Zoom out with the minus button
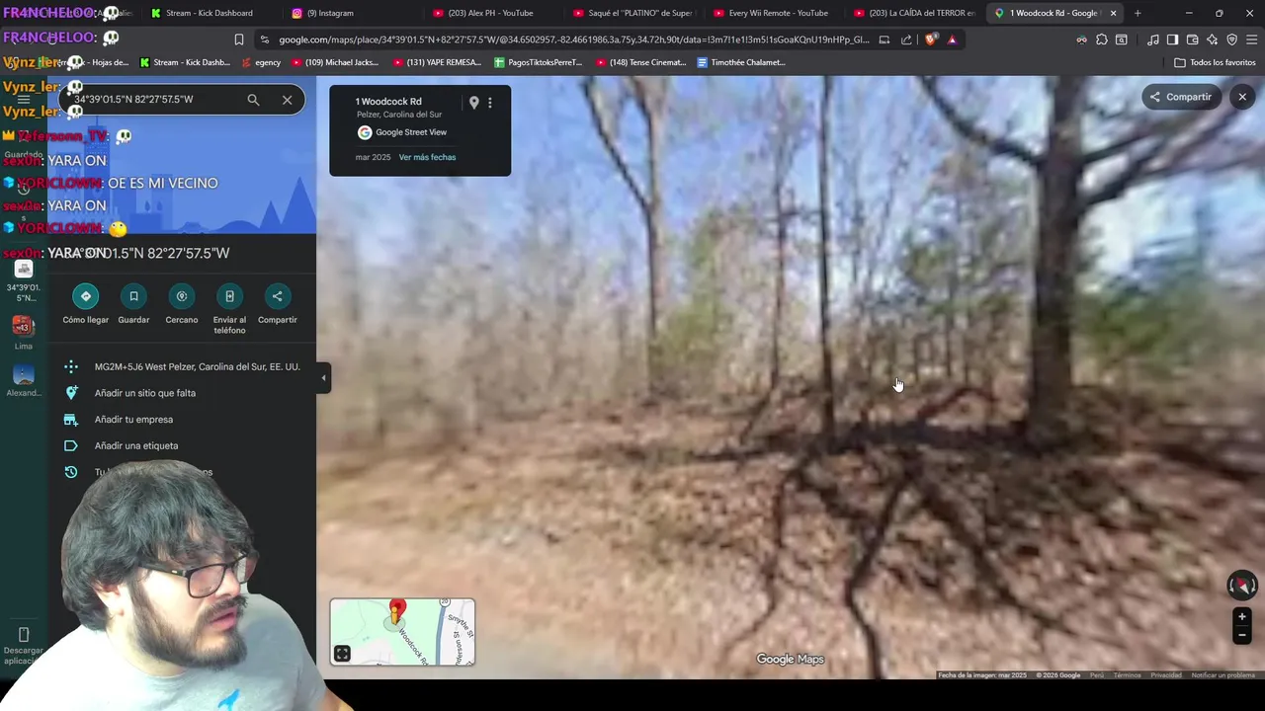This screenshot has width=1265, height=711. (1242, 636)
